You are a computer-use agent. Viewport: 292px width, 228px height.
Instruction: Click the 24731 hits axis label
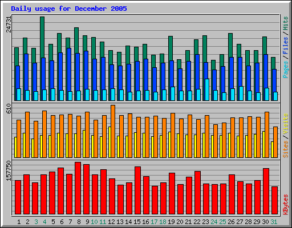click(9, 25)
